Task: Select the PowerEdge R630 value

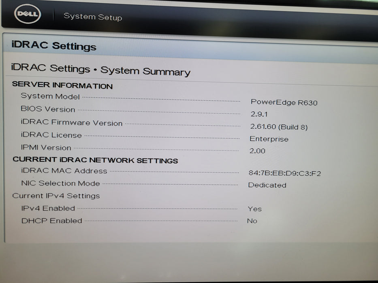Action: tap(284, 102)
